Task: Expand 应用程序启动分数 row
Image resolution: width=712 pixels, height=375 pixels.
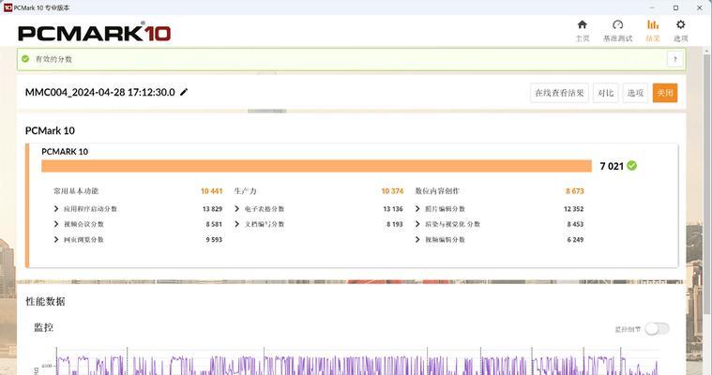Action: (56, 209)
